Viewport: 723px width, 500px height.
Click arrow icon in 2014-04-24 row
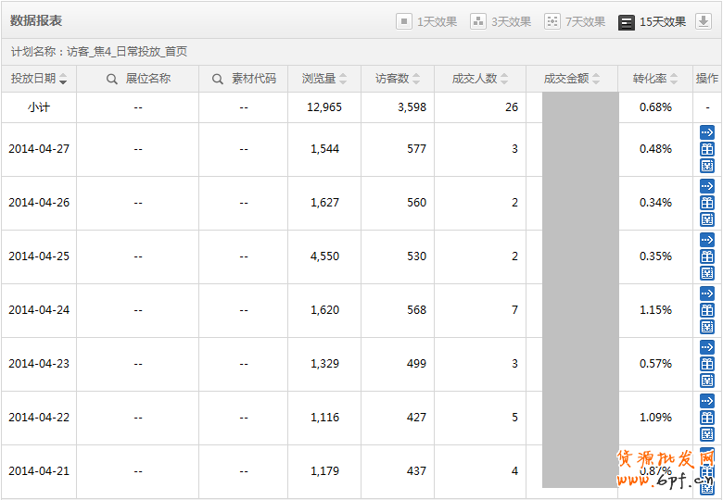pyautogui.click(x=707, y=294)
